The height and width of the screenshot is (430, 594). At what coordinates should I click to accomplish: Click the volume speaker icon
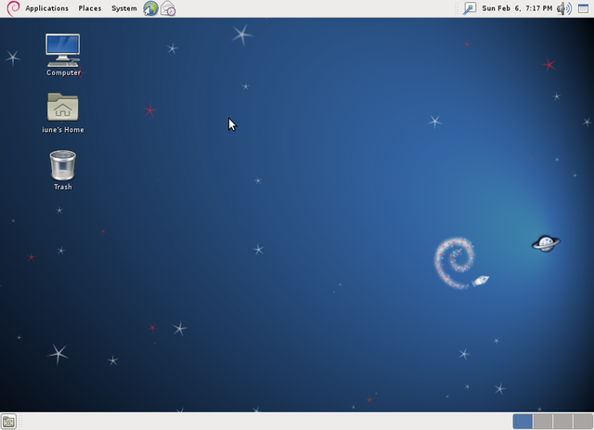coord(564,8)
